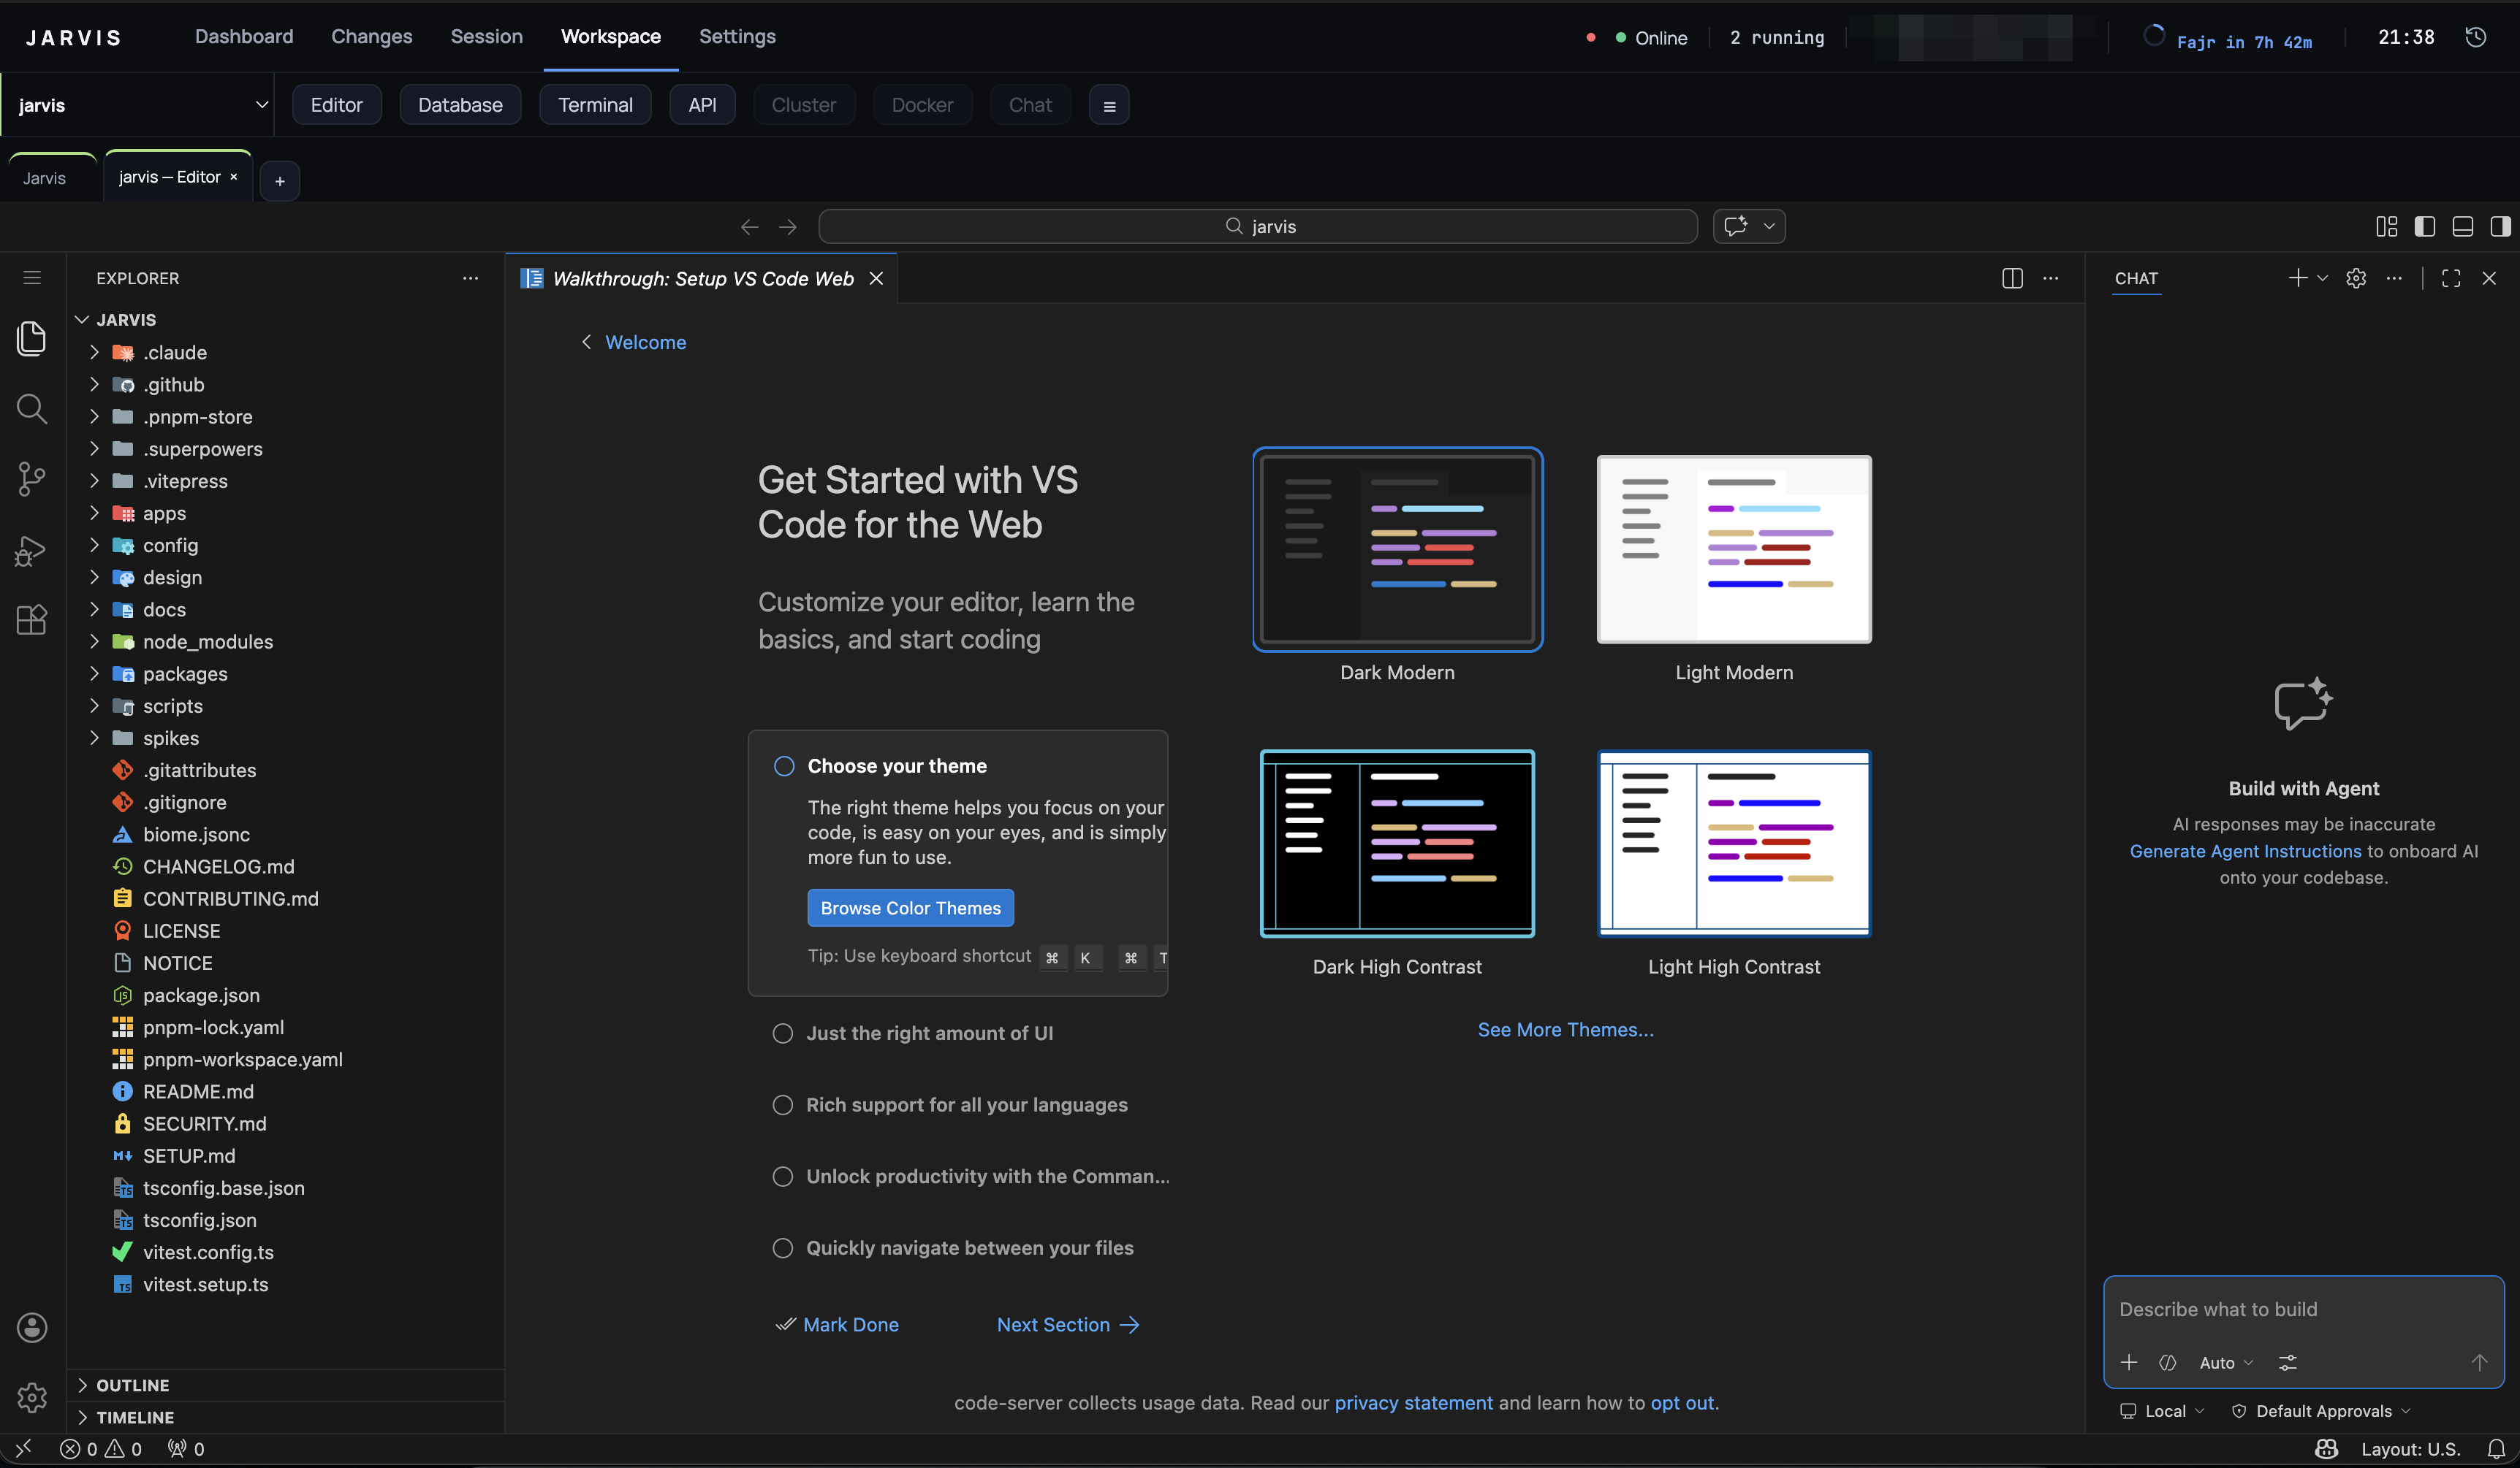Screen dimensions: 2520x1468
Task: Open the Explorer files icon in activity bar
Action: click(32, 337)
